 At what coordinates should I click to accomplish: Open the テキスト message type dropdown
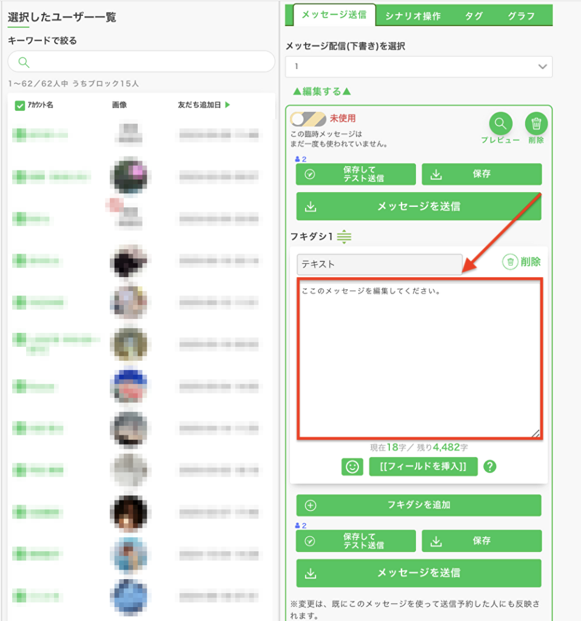coord(380,264)
